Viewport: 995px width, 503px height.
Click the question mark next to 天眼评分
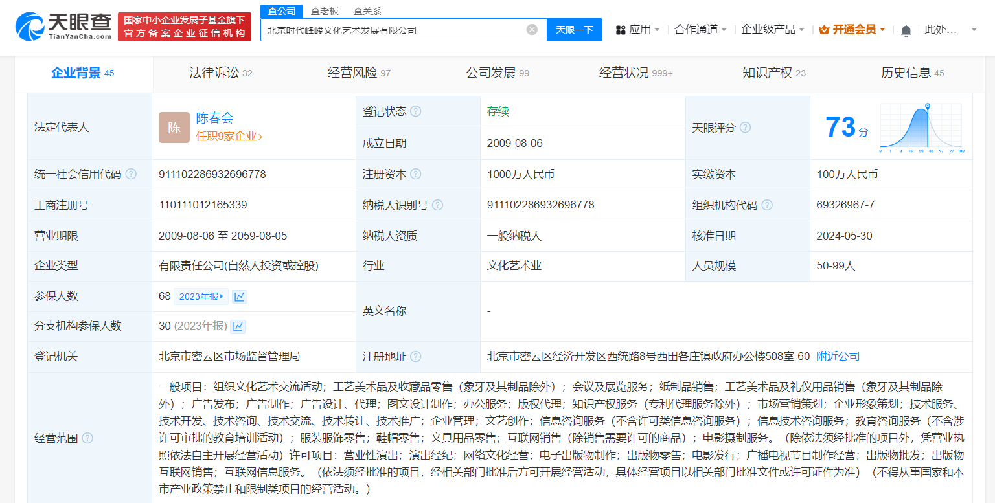click(x=745, y=128)
